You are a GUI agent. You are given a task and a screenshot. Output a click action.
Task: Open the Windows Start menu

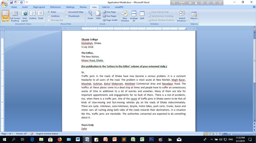[4, 139]
